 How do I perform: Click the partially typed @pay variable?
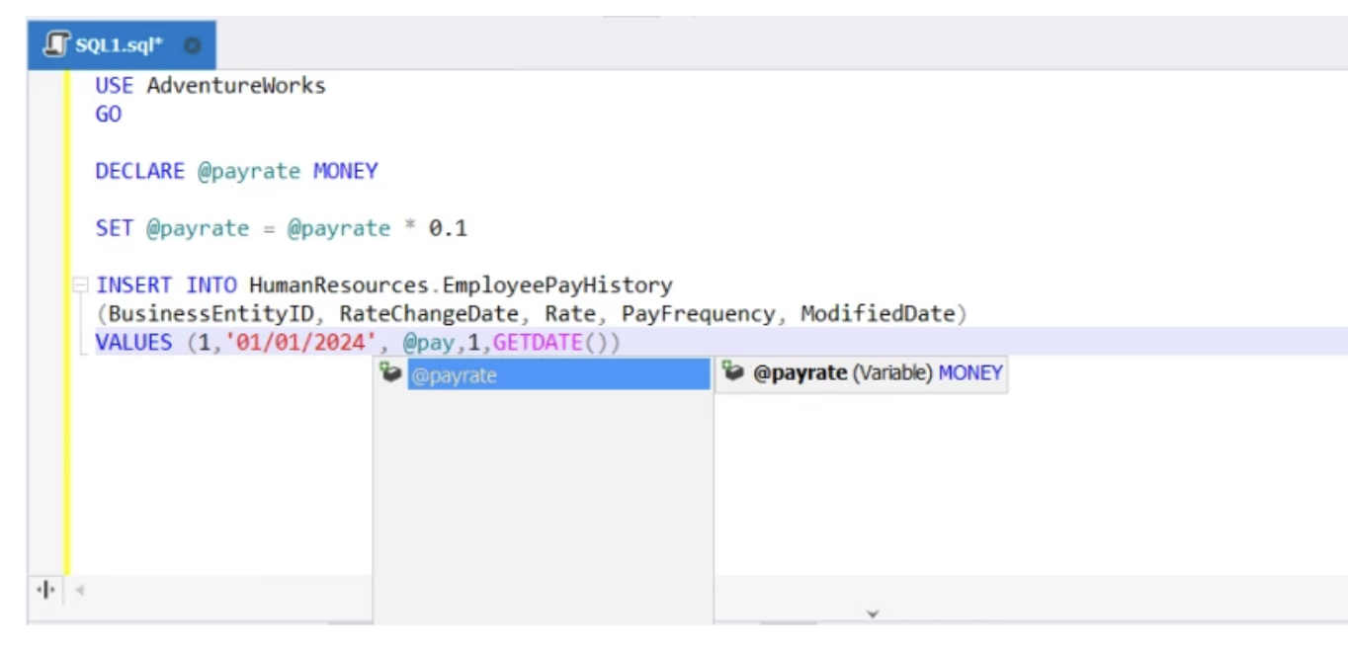point(428,344)
